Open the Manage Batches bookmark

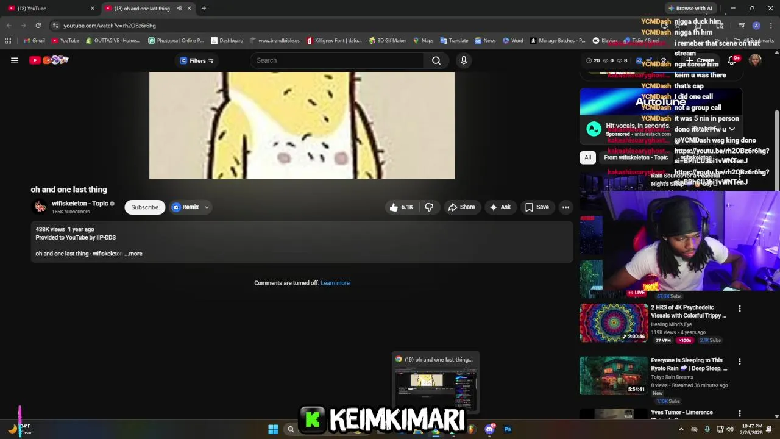(x=558, y=41)
